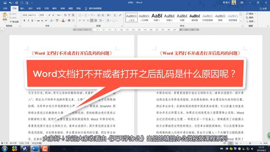Adjust the zoom slider in the status bar
Viewport: 270px width, 152px height.
(250, 143)
